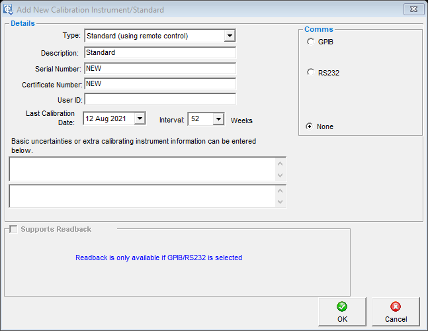This screenshot has height=331, width=428.
Task: Click up arrow of first notes scrollbar
Action: click(x=280, y=164)
